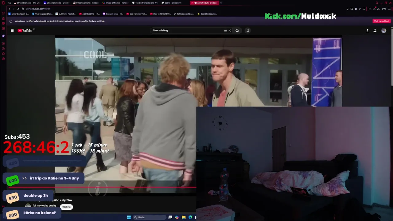This screenshot has height=221, width=393.
Task: Open bookmark 'How to RECORD V...'
Action: coord(161,14)
